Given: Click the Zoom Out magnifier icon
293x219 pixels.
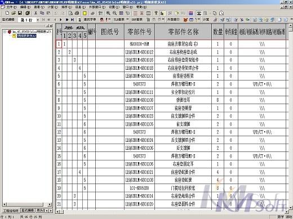Looking at the screenshot, I should pyautogui.click(x=115, y=13).
